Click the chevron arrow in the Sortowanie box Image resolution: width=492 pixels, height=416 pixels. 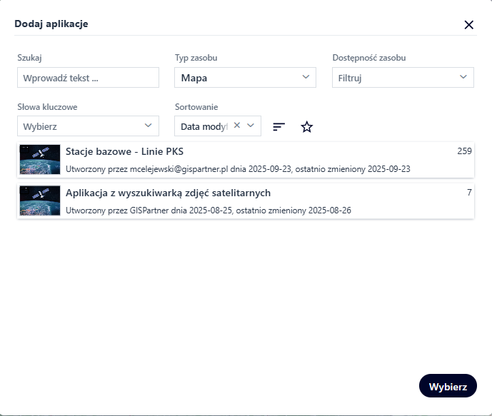[251, 126]
